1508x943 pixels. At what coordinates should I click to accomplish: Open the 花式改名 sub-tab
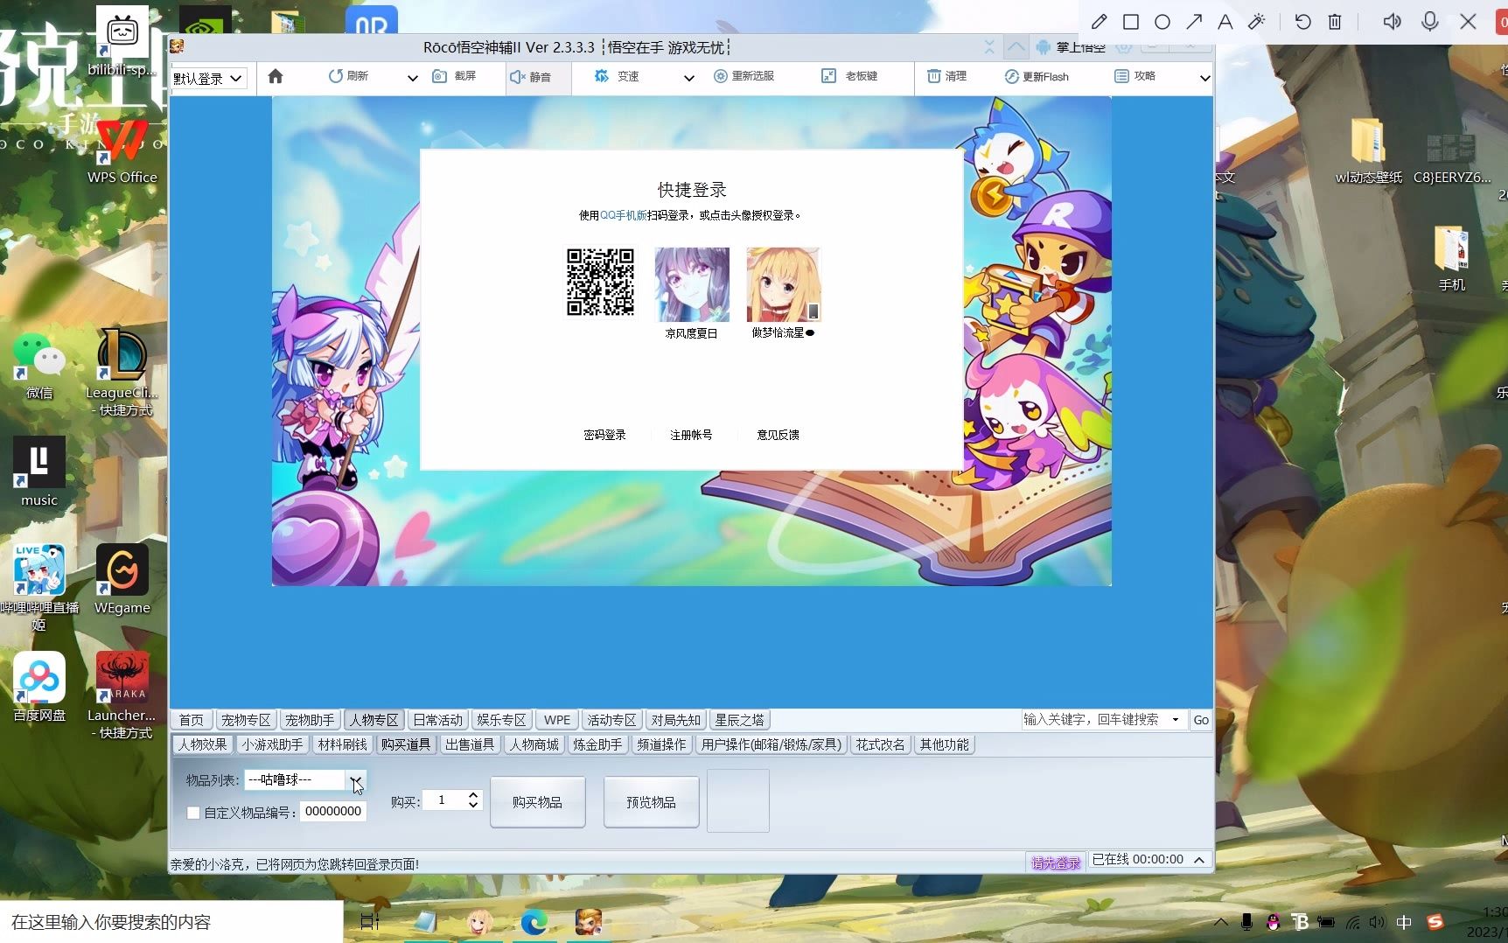(x=880, y=744)
